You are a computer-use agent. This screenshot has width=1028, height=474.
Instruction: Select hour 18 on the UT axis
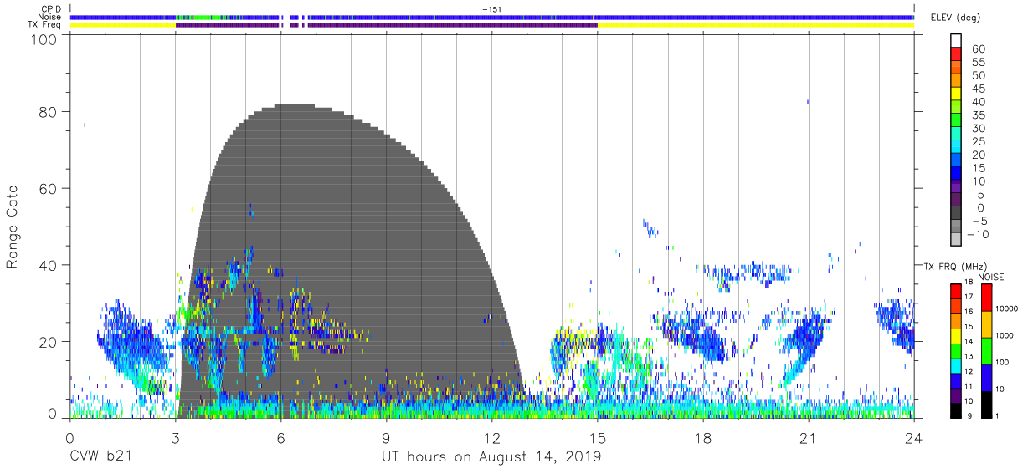[x=702, y=437]
